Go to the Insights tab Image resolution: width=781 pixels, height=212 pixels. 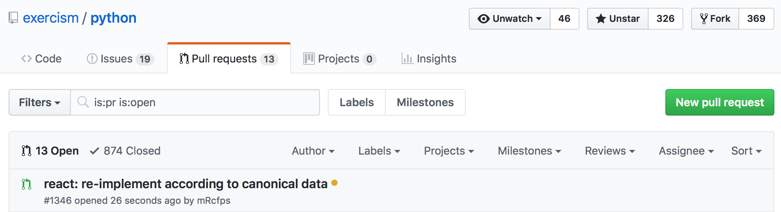[x=429, y=59]
